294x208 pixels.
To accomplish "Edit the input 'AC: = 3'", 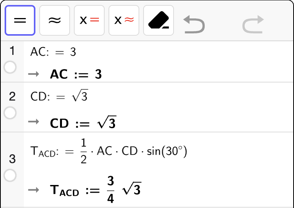I will [53, 52].
